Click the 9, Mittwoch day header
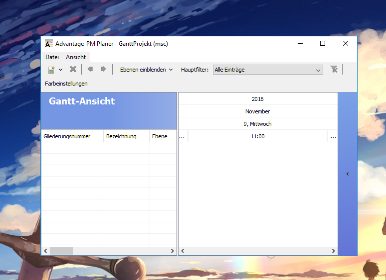 (x=258, y=124)
